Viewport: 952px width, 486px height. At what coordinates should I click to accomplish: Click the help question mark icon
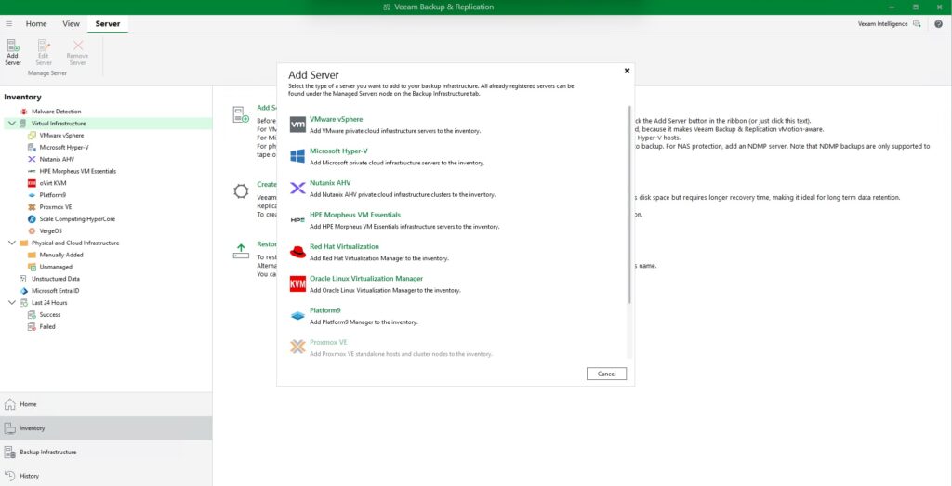[x=938, y=24]
